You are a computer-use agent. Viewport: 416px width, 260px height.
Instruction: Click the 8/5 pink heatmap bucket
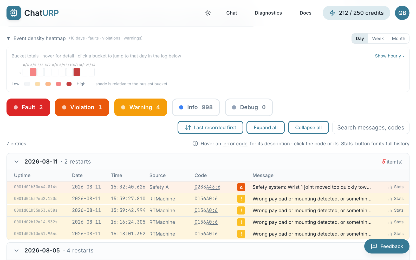33,72
